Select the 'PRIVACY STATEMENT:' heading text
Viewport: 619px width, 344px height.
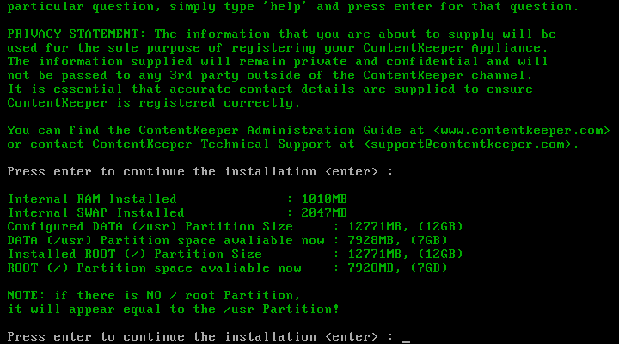[x=77, y=34]
